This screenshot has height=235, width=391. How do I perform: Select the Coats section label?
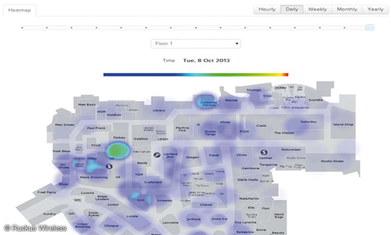(261, 125)
